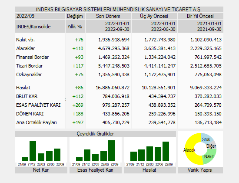Viewport: 239px width, 183px height.
Task: Click value 1,355,590,338 for Özkaynaklar
Action: click(114, 75)
